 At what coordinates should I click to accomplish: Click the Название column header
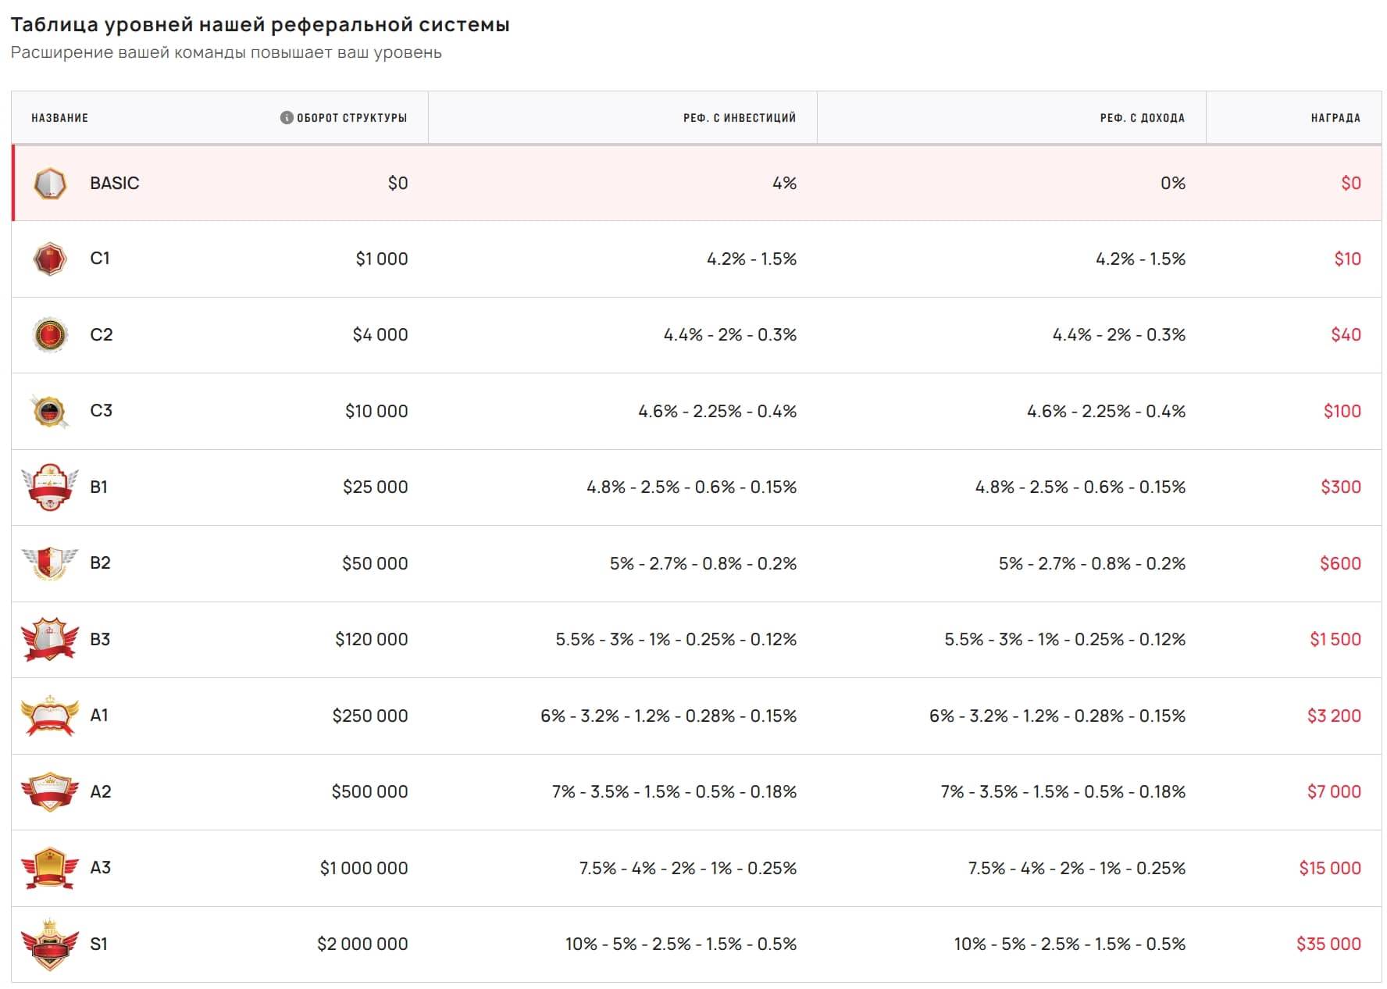60,118
